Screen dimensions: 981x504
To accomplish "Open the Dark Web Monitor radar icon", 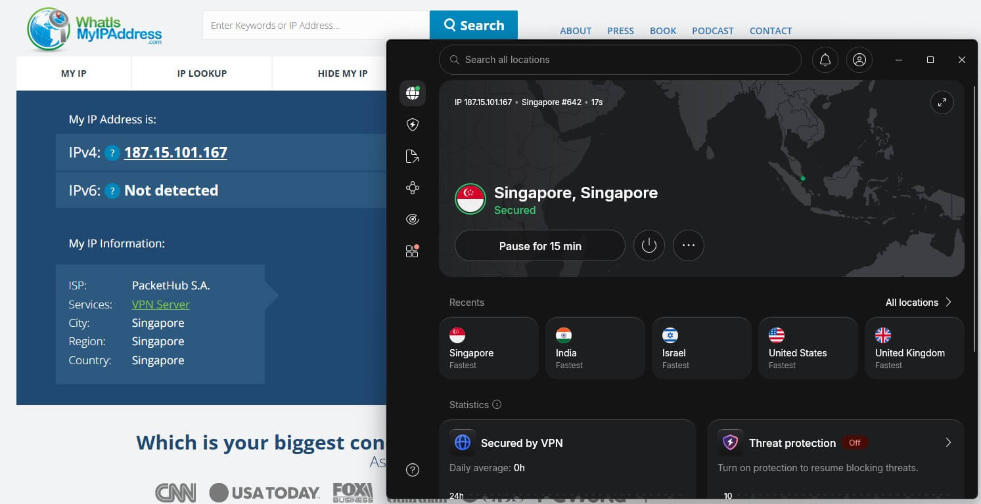I will coord(413,219).
